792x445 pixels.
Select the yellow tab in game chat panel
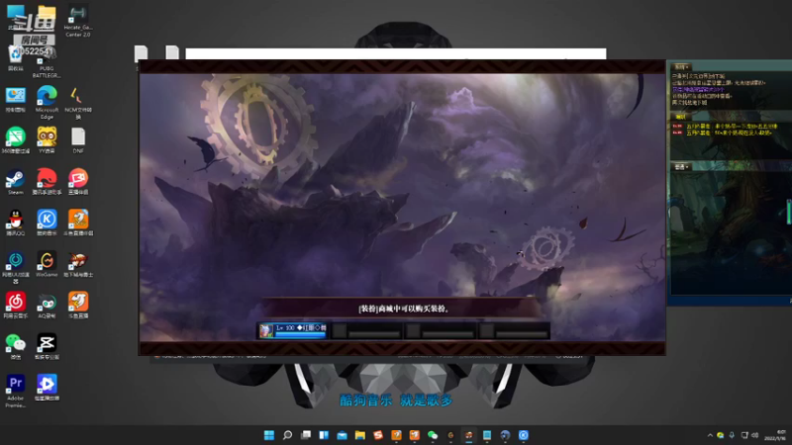[x=680, y=117]
